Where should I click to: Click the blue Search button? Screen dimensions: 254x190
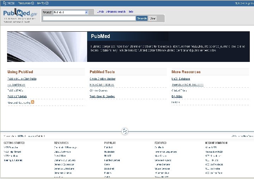pos(142,18)
